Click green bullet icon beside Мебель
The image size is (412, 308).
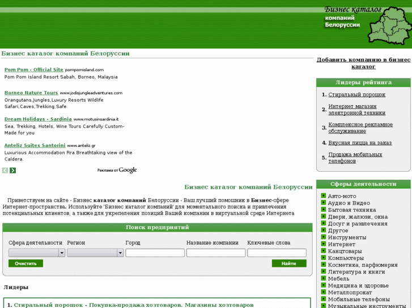[324, 278]
